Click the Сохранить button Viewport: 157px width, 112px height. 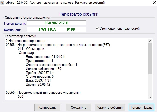(x=78, y=107)
